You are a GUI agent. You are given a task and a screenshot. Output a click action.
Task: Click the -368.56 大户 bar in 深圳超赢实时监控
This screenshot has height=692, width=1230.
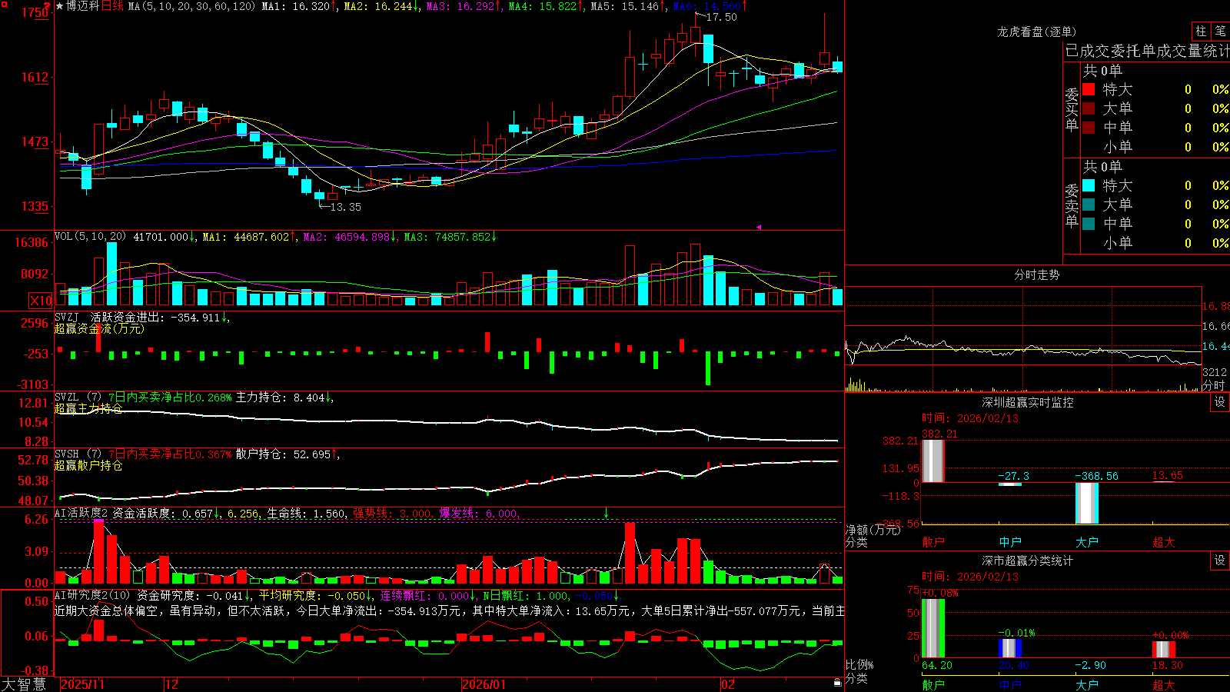coord(1087,504)
